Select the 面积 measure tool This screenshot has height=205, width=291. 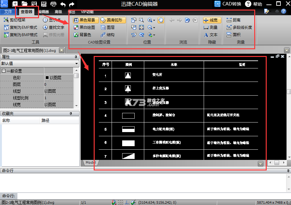[x=233, y=35]
